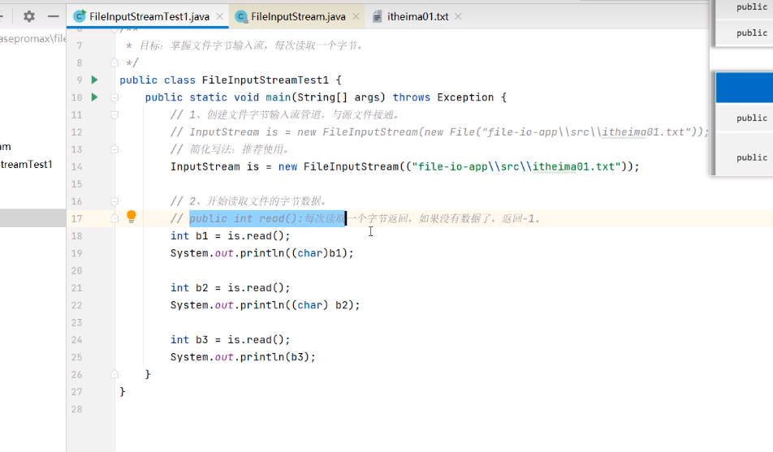This screenshot has width=773, height=452.
Task: Click the highlighted read() comment text
Action: click(x=267, y=218)
